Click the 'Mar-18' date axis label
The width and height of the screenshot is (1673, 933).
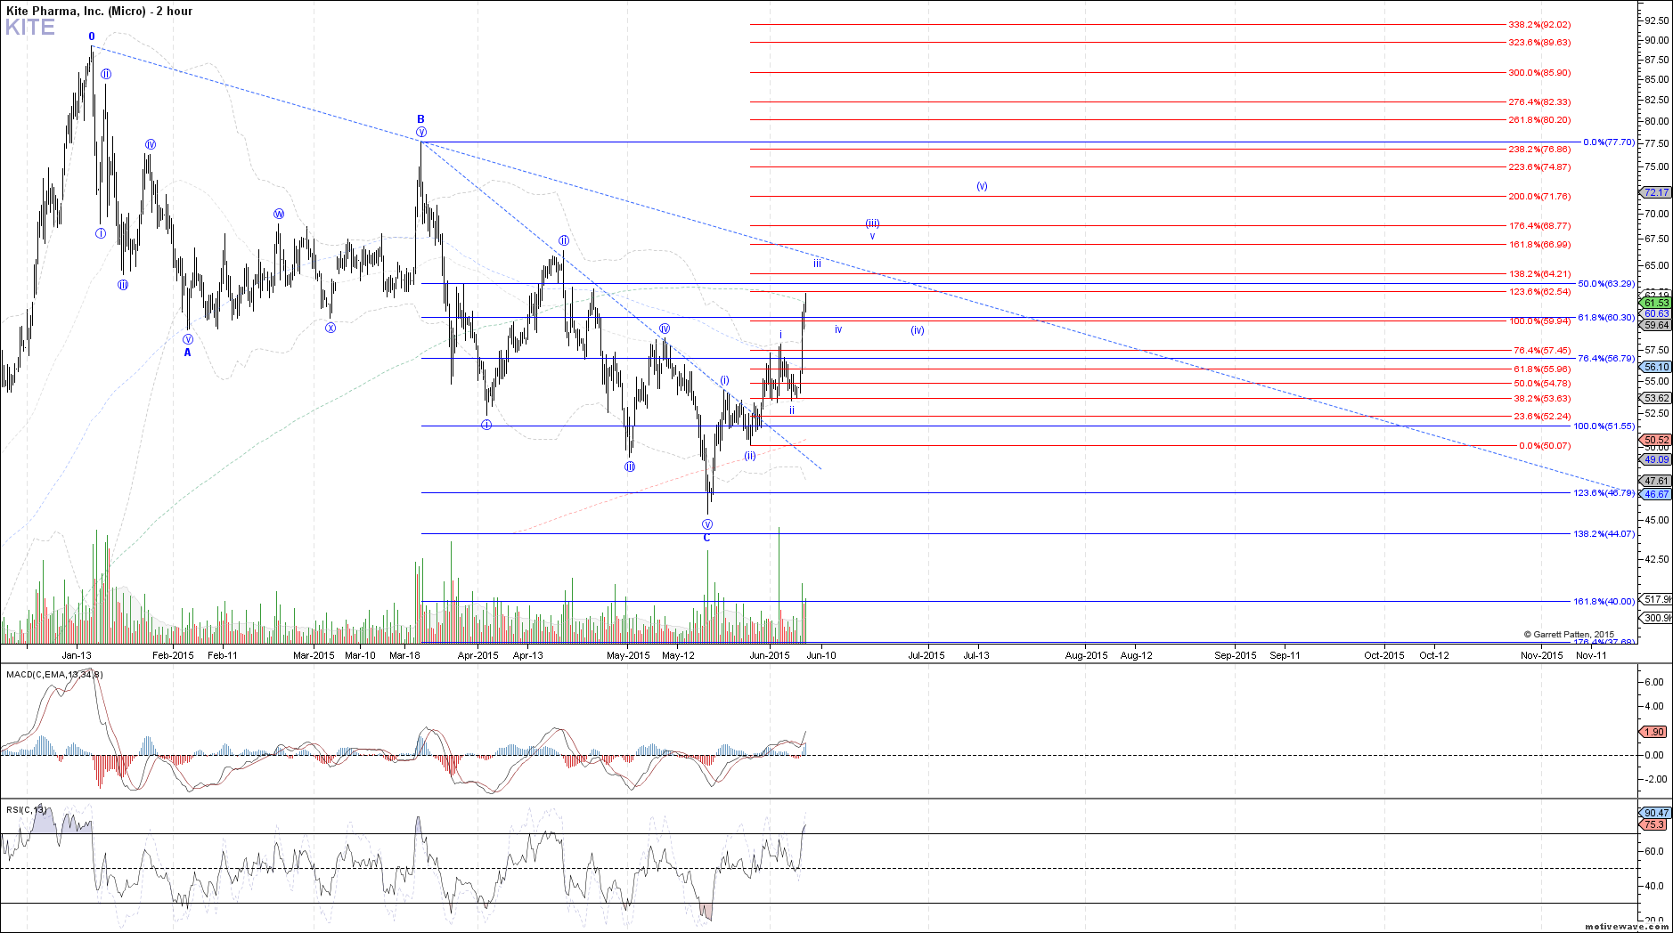coord(405,656)
